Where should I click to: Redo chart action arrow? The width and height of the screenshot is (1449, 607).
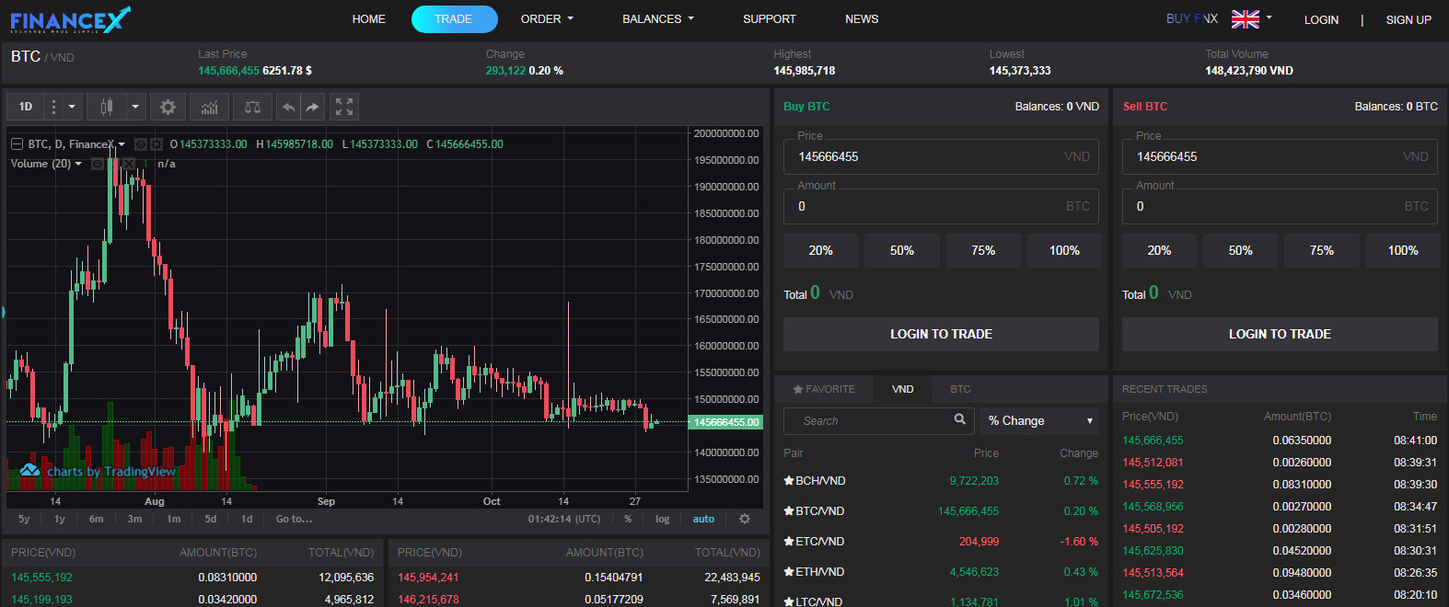[x=313, y=107]
